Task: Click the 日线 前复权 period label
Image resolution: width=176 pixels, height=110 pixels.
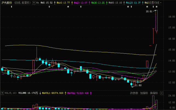Action: [23, 3]
